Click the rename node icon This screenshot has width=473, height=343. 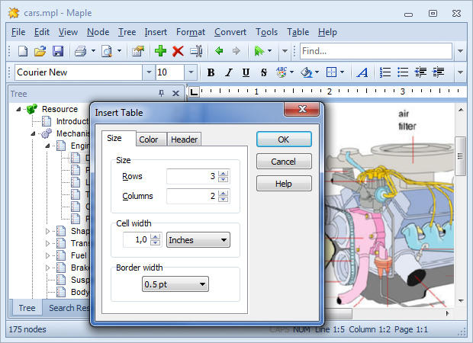coord(196,51)
